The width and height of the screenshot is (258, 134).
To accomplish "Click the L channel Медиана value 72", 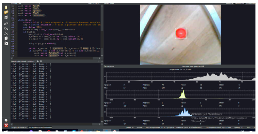I will click(163, 85).
